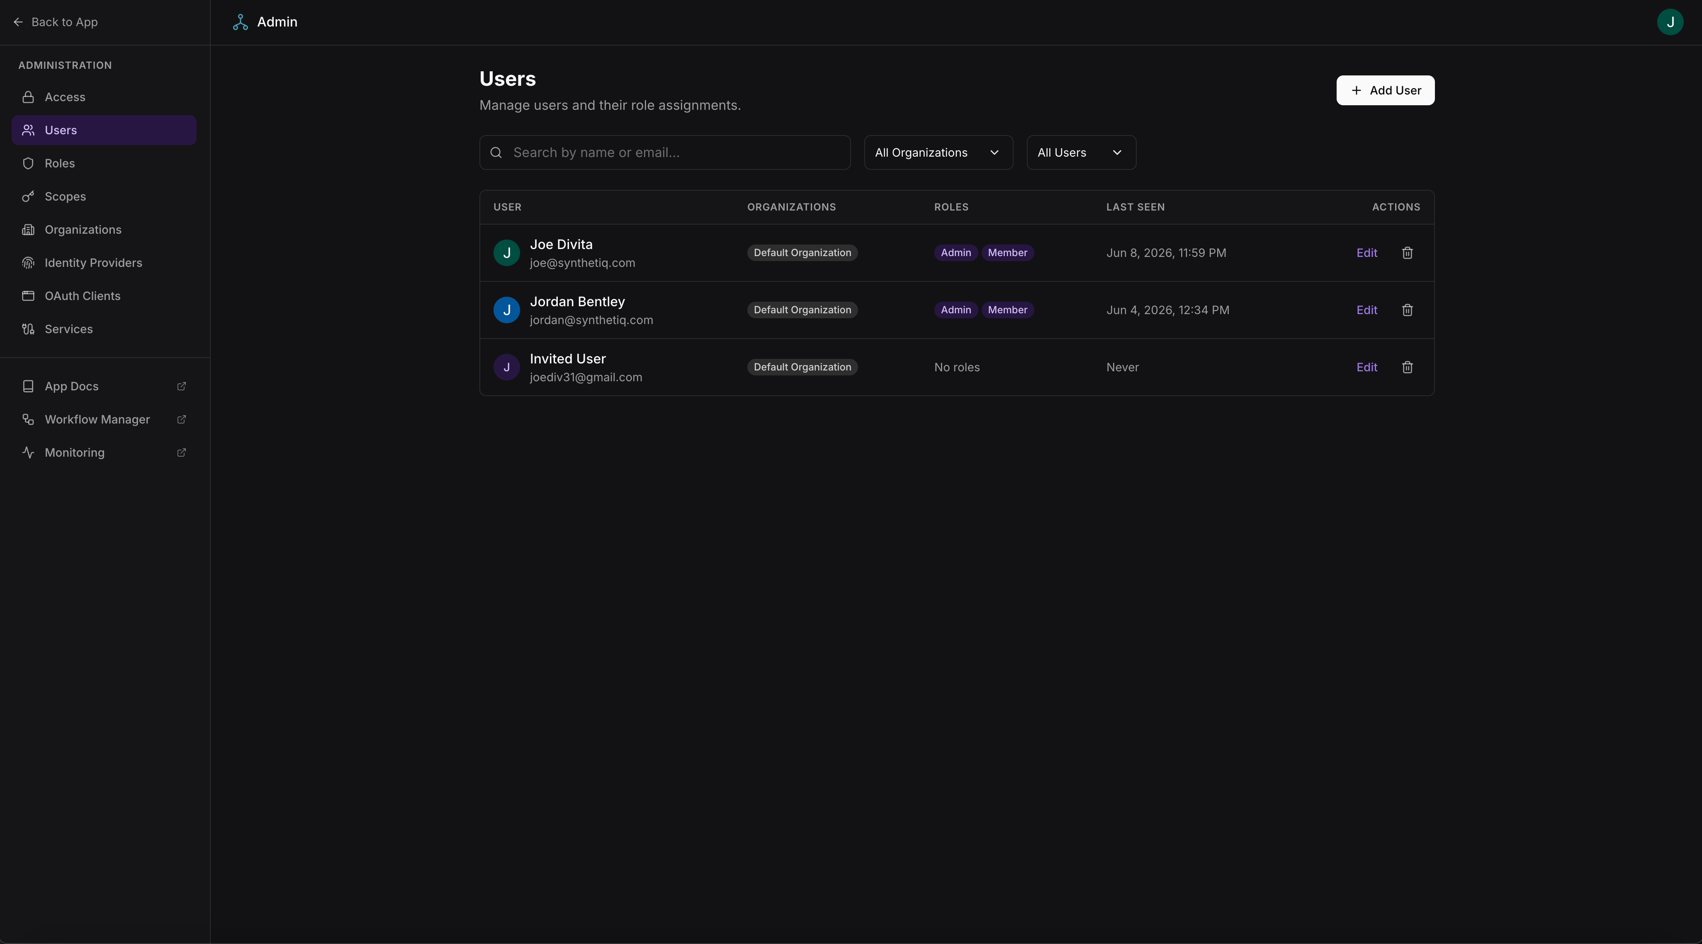Viewport: 1702px width, 944px height.
Task: Click the jordan@synthetiq.com email
Action: (591, 320)
